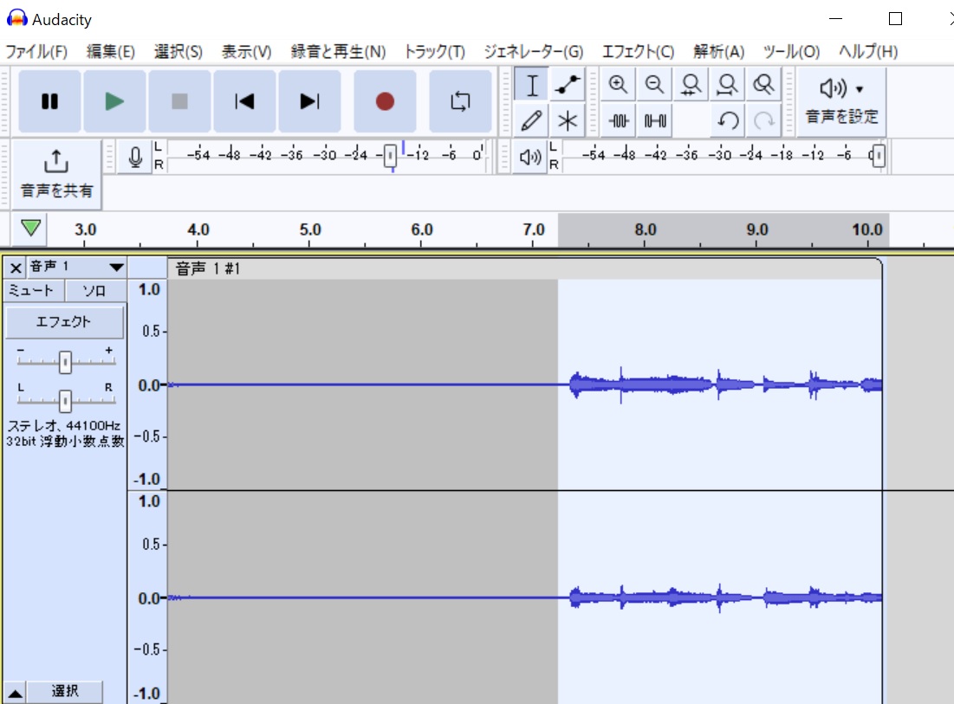Toggle the ソロ button on track
954x704 pixels.
click(94, 291)
